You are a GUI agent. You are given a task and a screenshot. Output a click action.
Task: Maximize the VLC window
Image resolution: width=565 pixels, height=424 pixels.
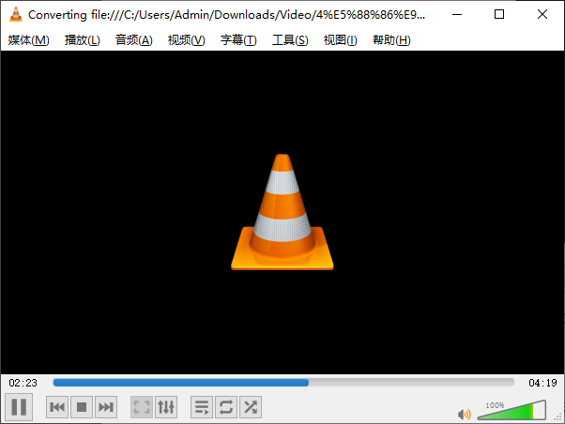click(x=499, y=14)
